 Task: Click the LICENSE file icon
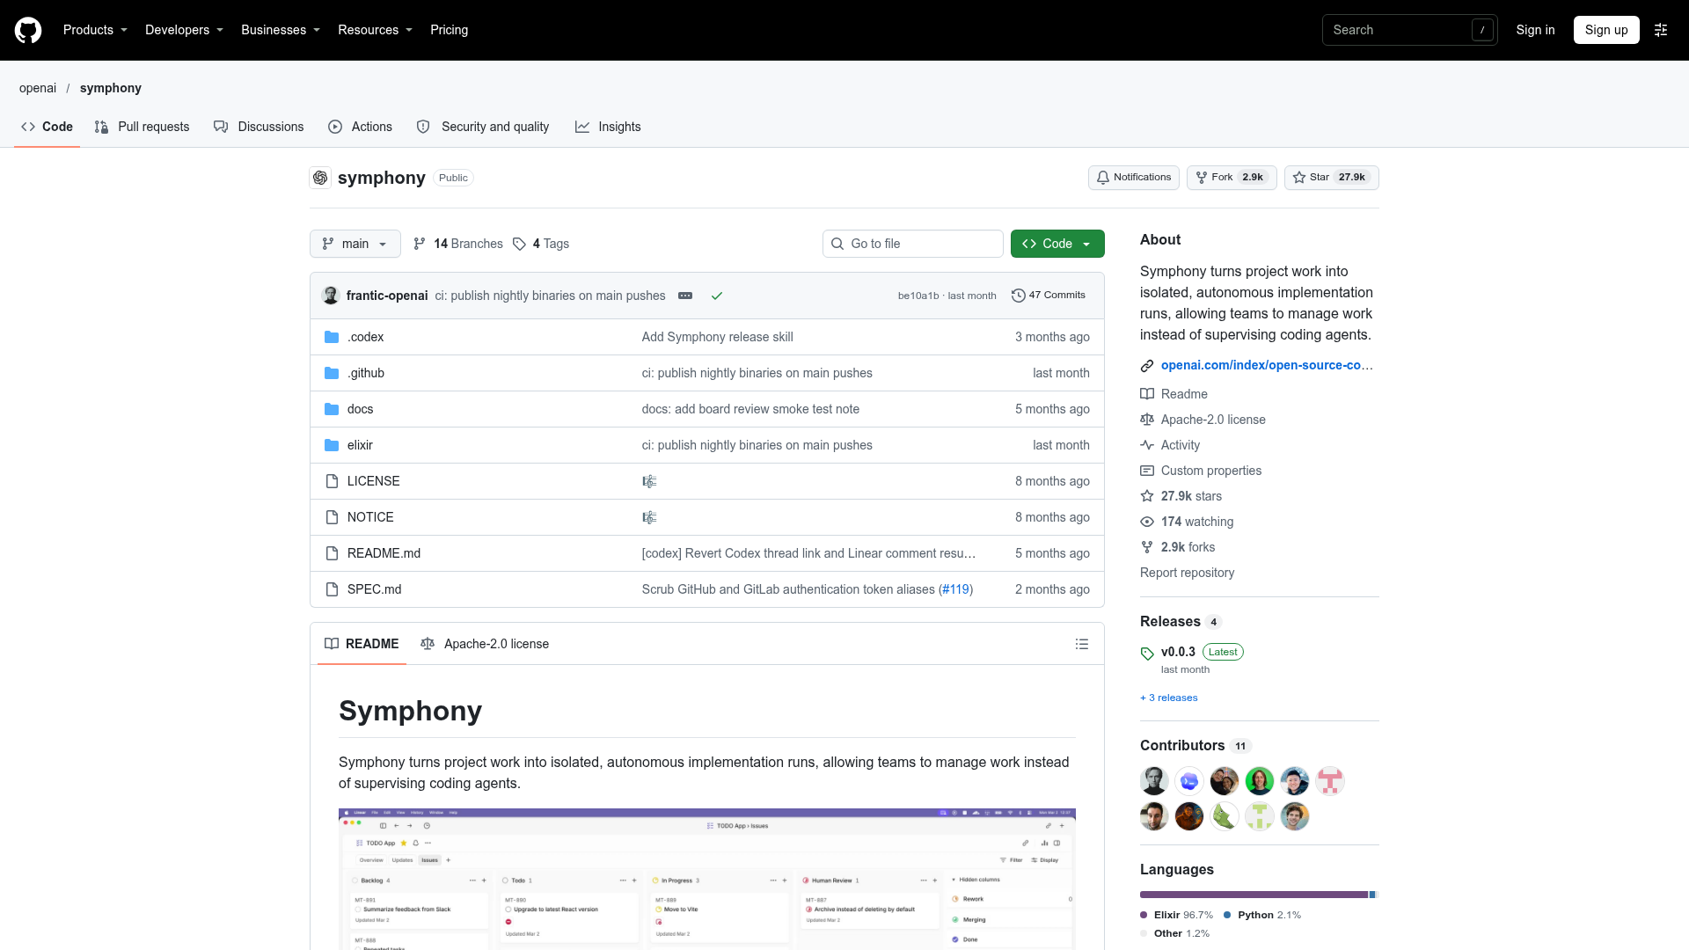[332, 481]
